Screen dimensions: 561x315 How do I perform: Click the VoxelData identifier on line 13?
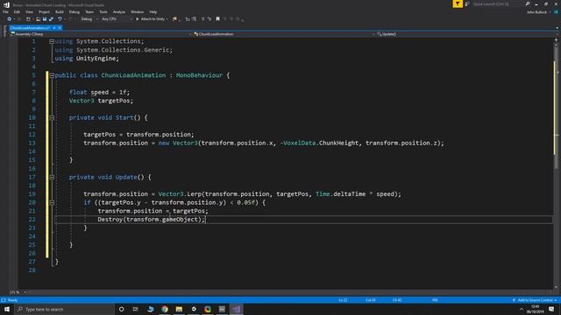pyautogui.click(x=300, y=143)
